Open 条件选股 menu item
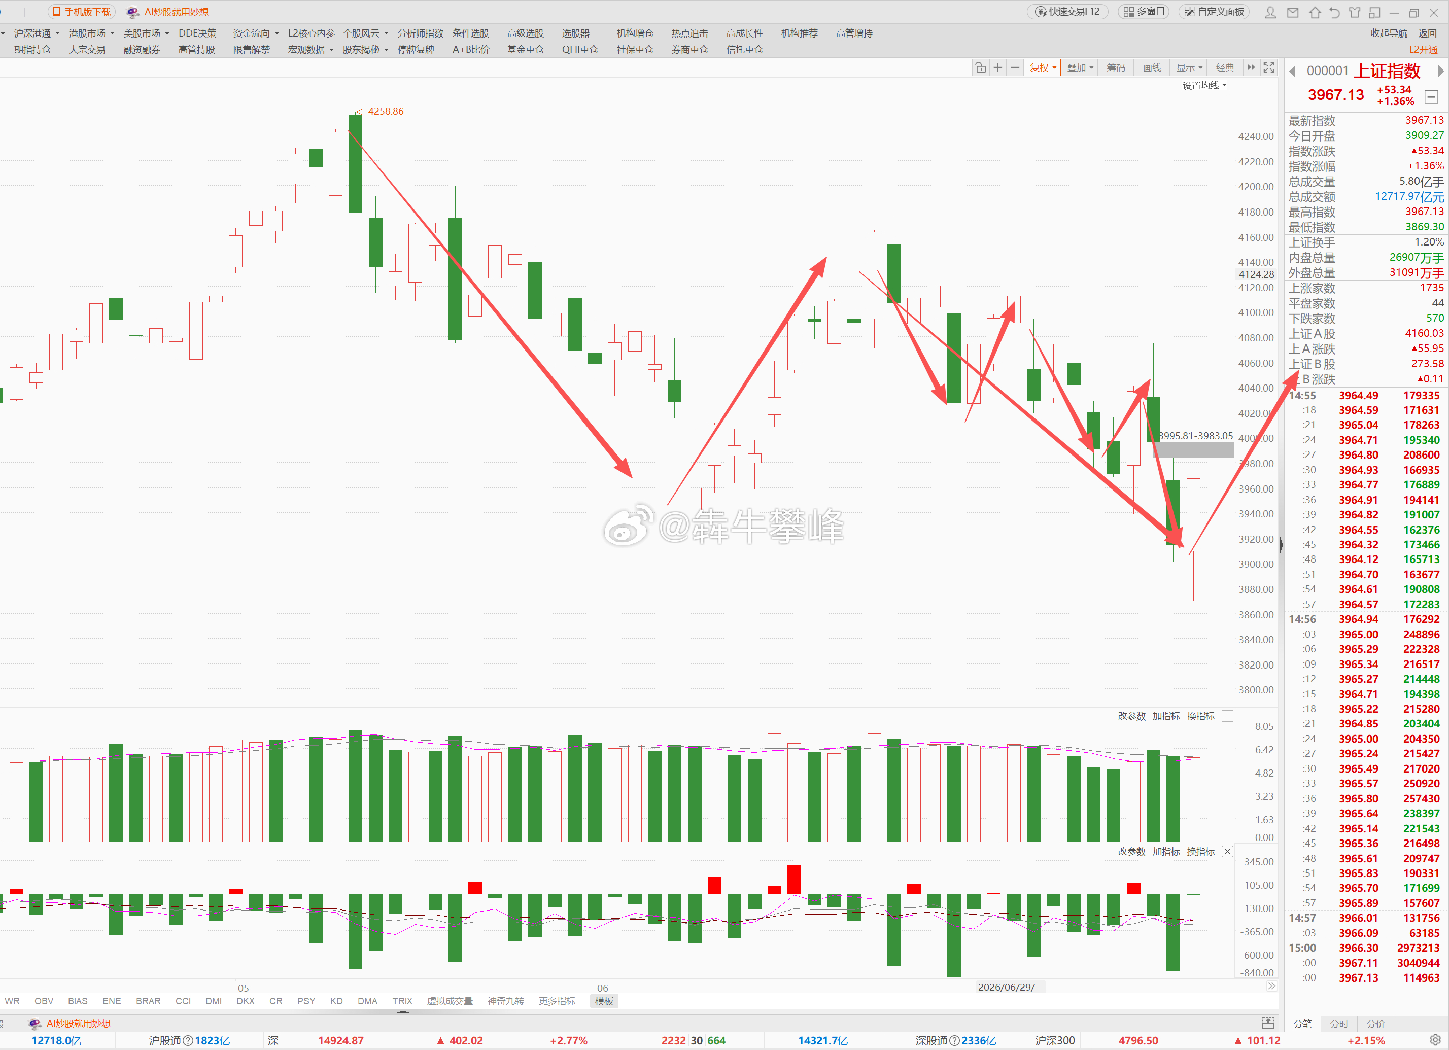 [x=471, y=33]
